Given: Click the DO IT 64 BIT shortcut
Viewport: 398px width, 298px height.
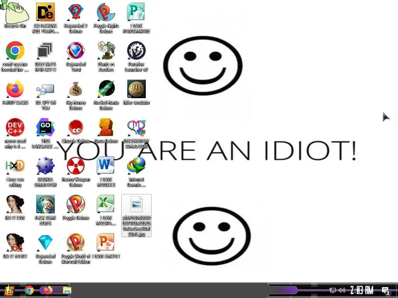Looking at the screenshot, I should [15, 246].
